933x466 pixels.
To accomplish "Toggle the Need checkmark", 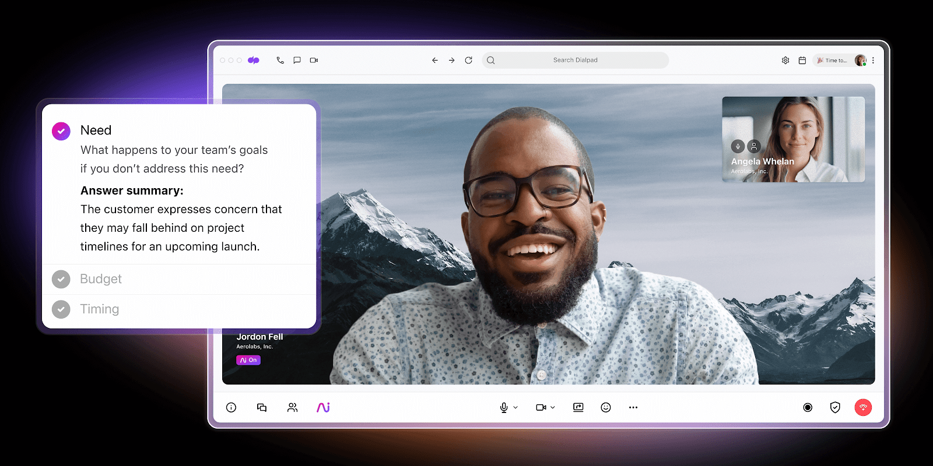I will coord(61,131).
